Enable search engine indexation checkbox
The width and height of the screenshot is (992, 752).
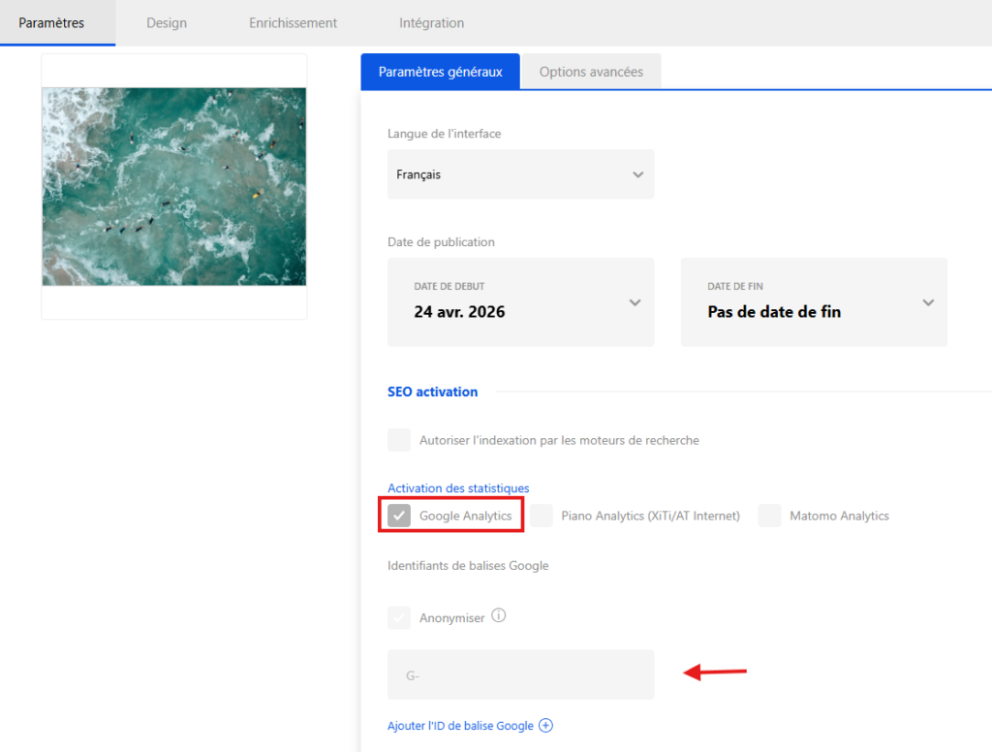tap(399, 440)
